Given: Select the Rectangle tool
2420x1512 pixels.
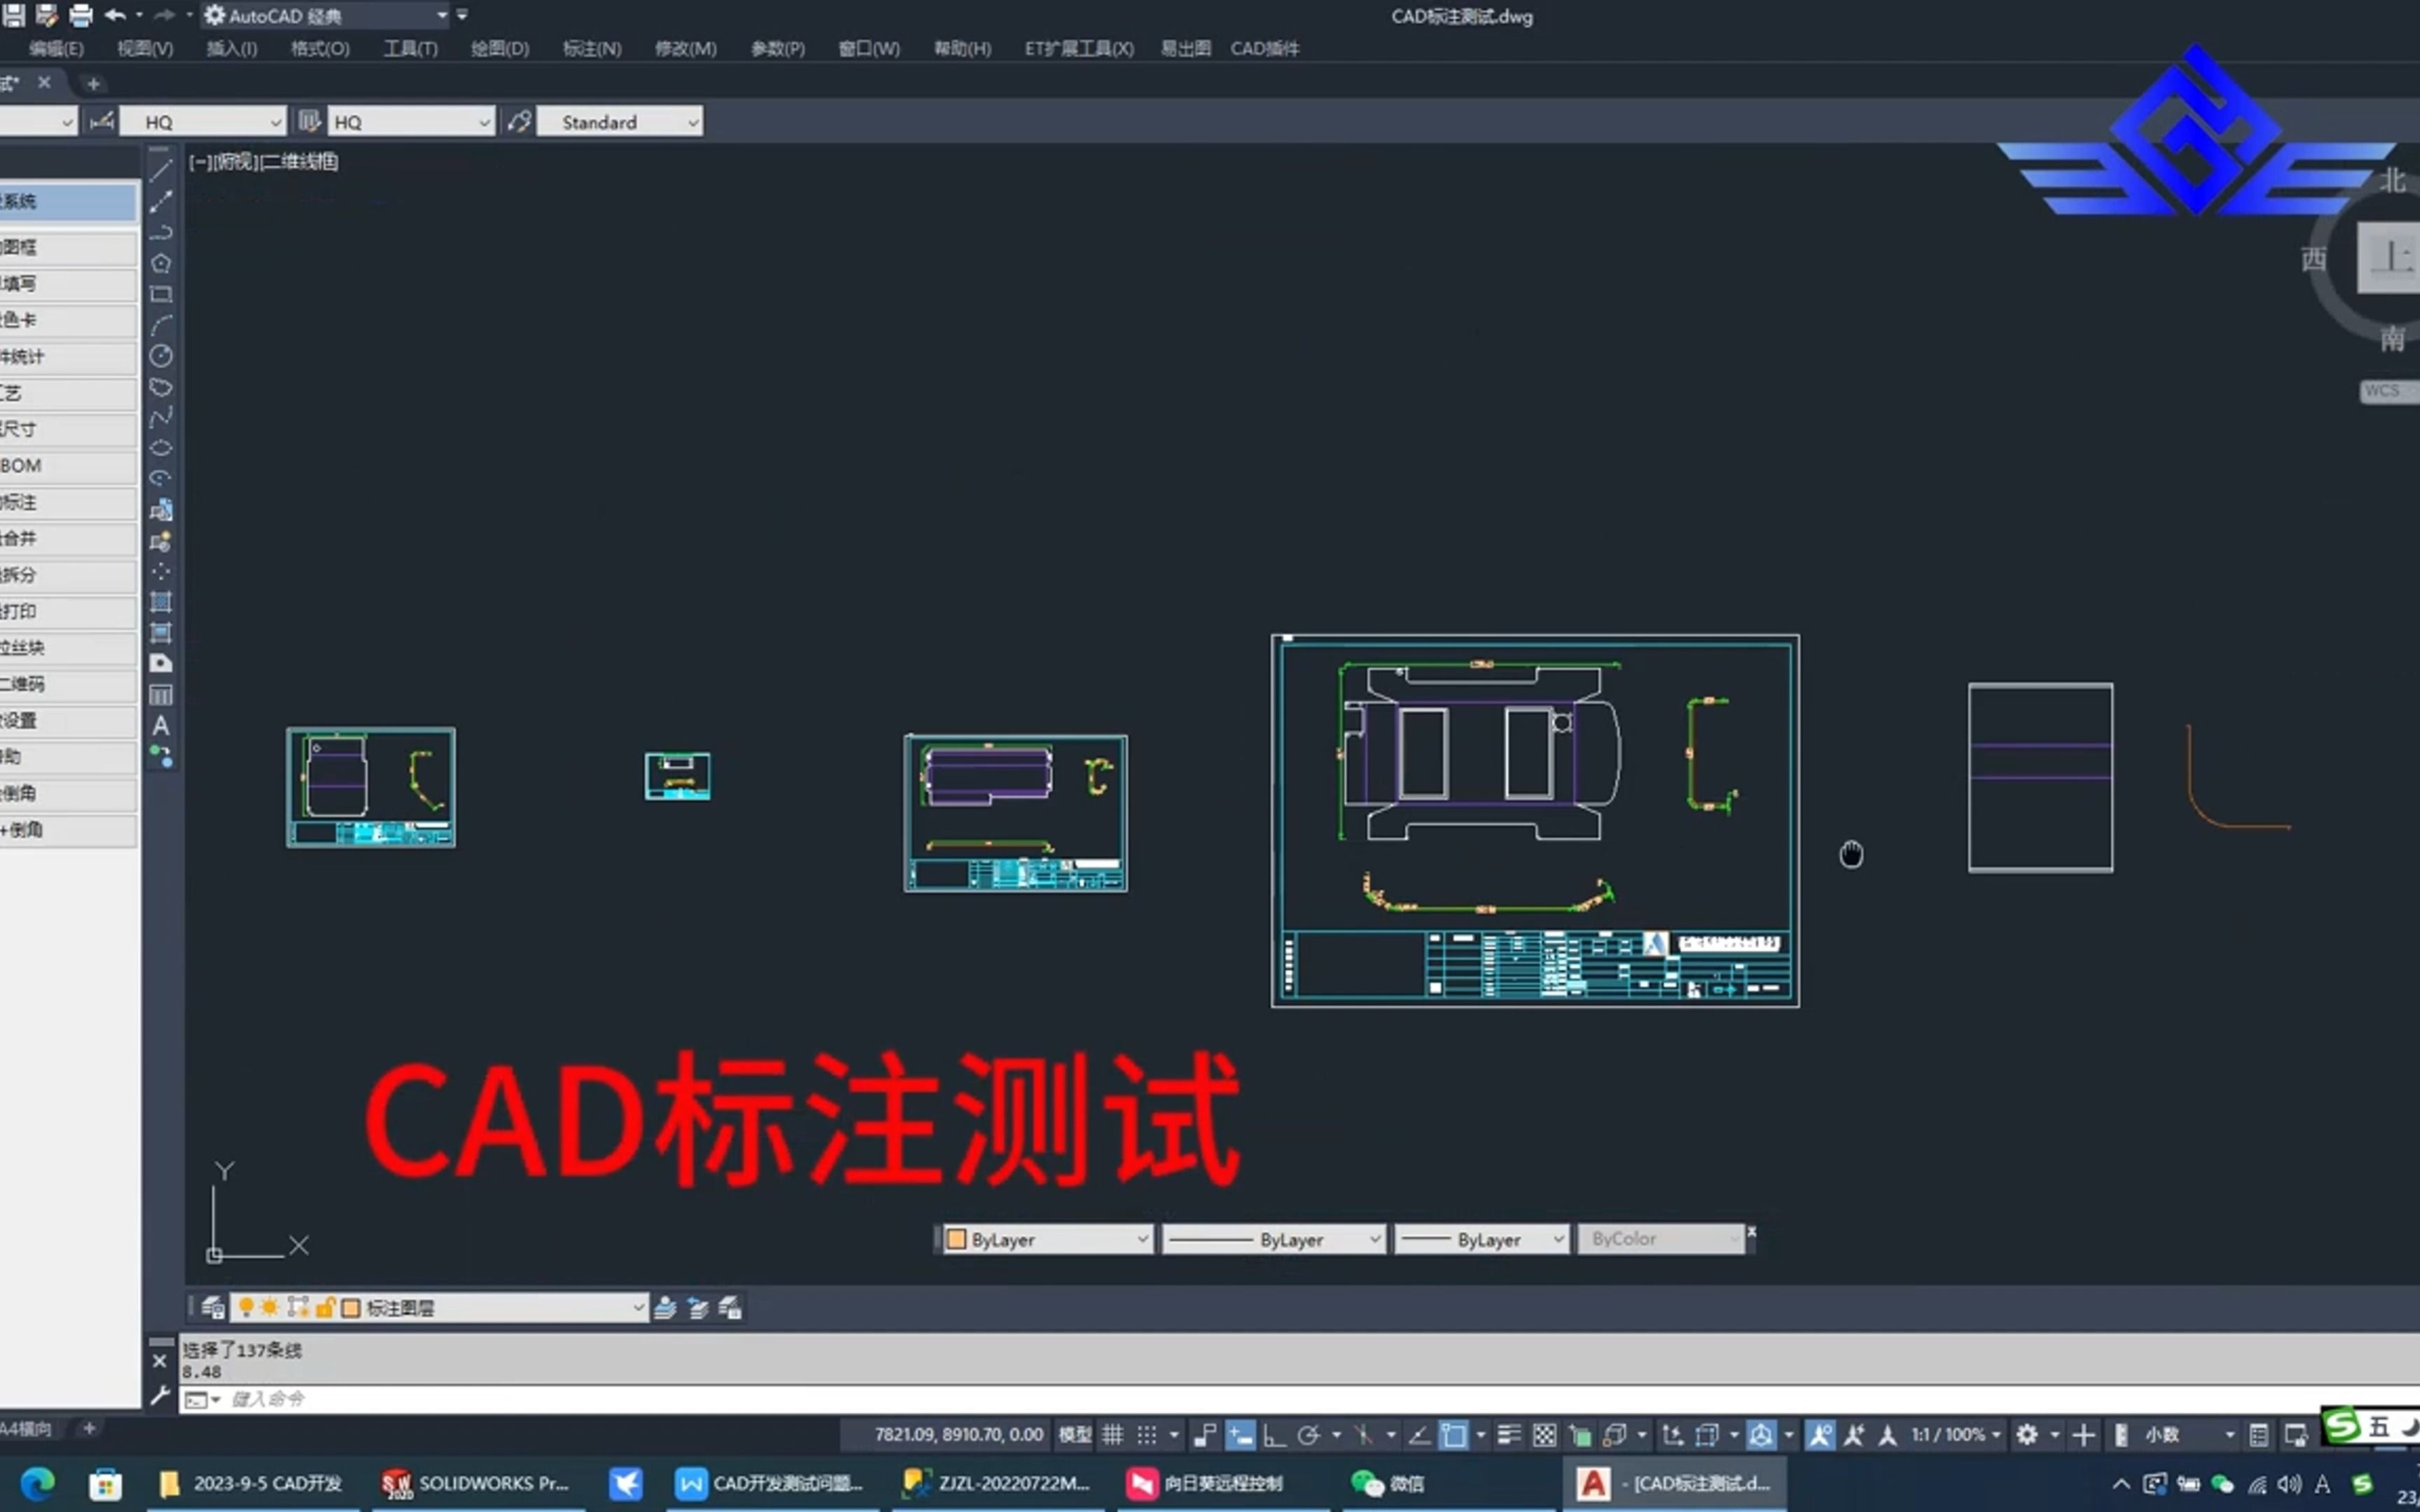Looking at the screenshot, I should (x=161, y=295).
